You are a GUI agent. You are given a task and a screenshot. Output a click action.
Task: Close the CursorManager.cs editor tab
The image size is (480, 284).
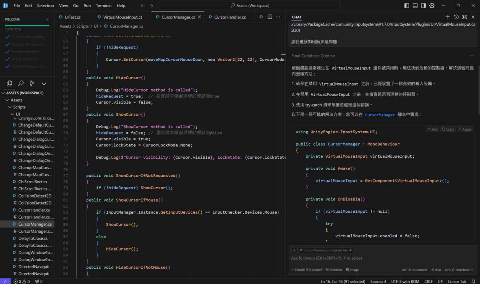(x=199, y=17)
